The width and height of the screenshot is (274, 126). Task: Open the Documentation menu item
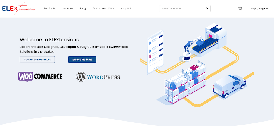pos(103,9)
